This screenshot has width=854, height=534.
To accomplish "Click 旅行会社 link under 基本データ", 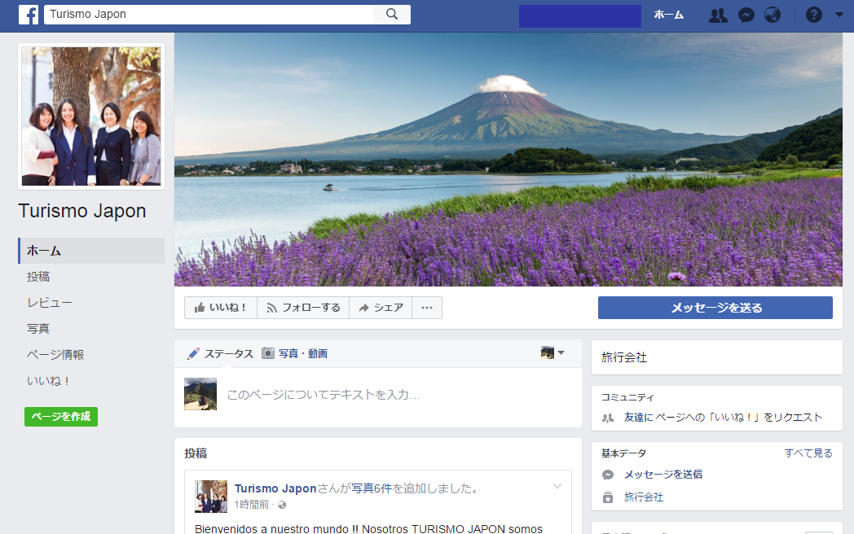I will point(643,497).
